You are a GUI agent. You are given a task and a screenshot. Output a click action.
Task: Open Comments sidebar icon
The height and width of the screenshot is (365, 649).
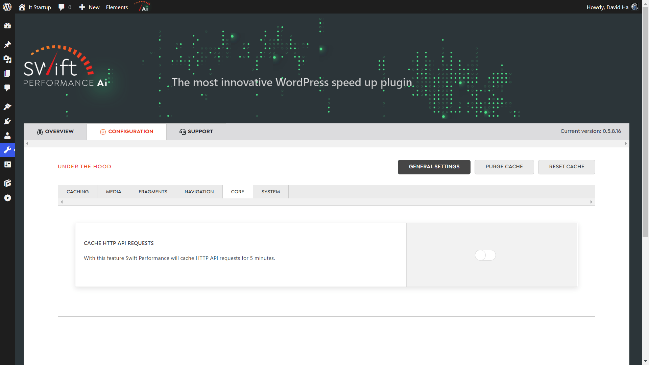tap(7, 88)
